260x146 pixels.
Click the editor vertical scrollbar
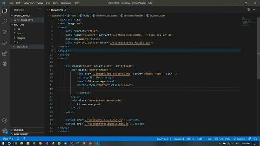coord(258,48)
